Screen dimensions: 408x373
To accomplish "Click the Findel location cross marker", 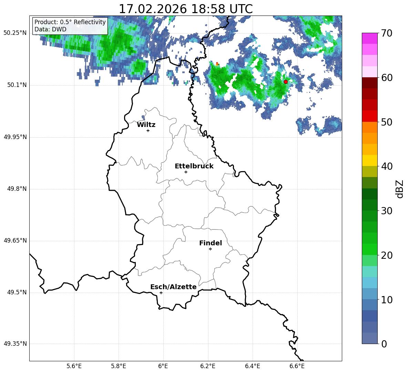I will click(x=211, y=249).
